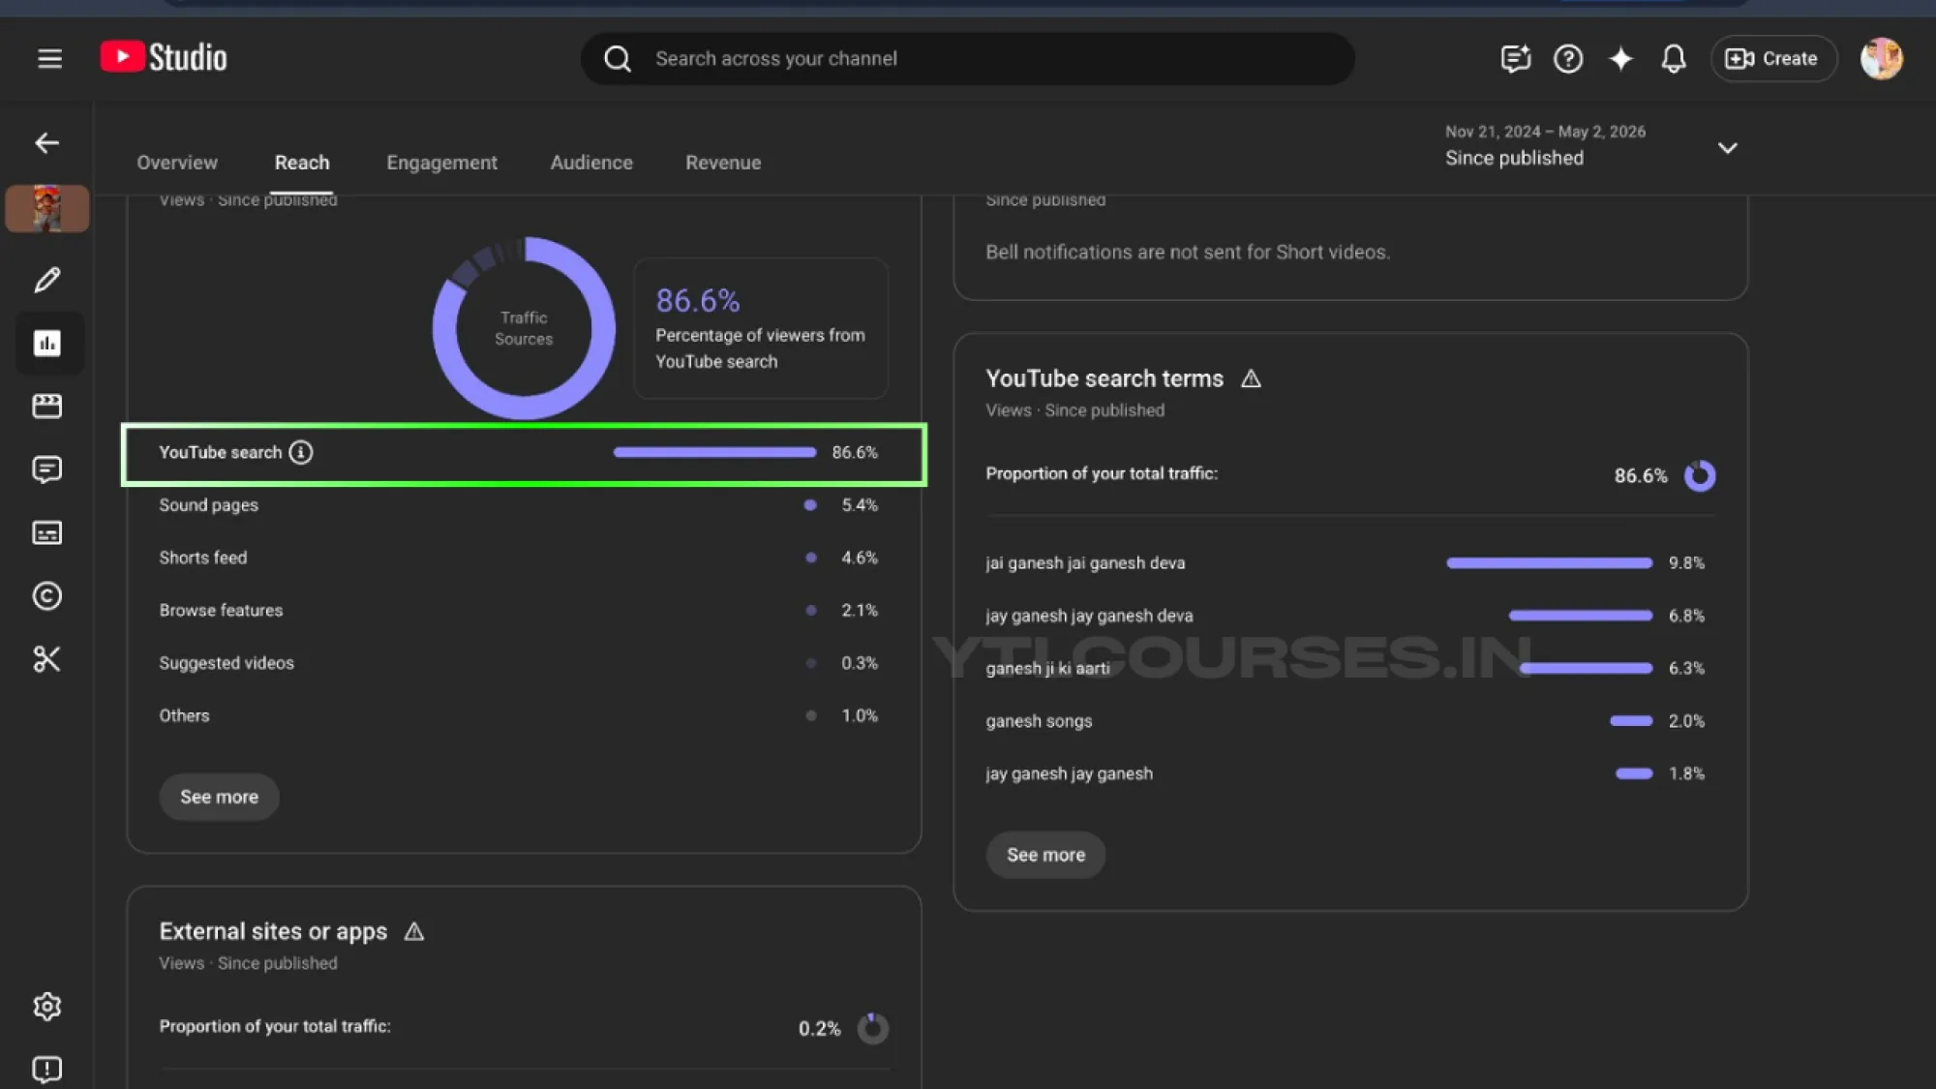1936x1089 pixels.
Task: Click the YouTube Studio logo
Action: coord(164,58)
